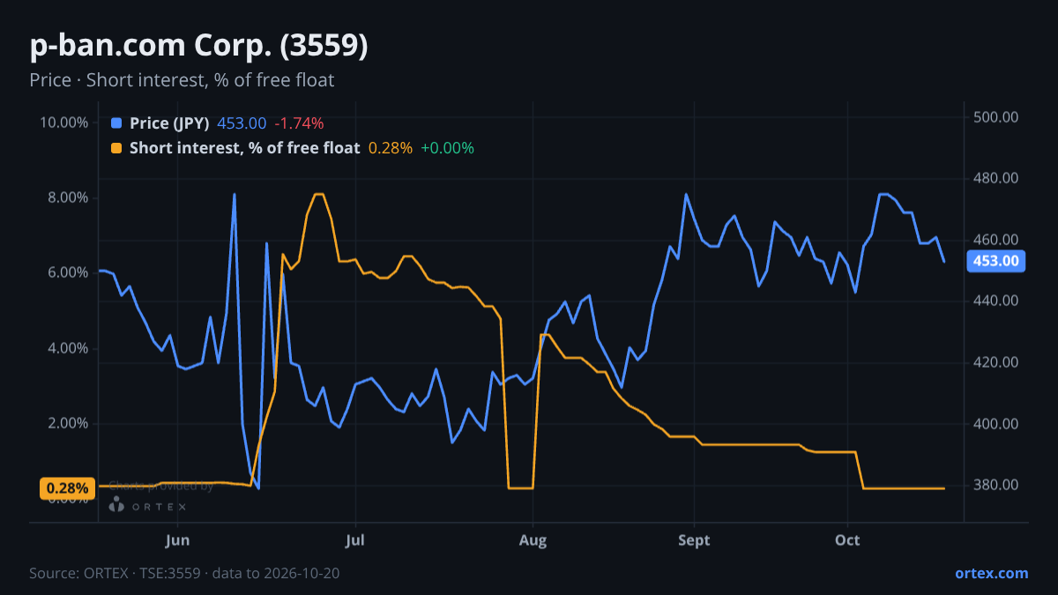The height and width of the screenshot is (595, 1058).
Task: Toggle the Short interest, % of free float legend label
Action: 244,148
